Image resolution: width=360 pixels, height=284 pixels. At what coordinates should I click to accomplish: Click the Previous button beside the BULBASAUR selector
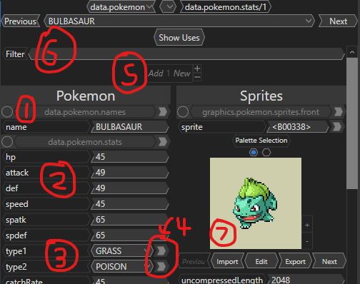click(21, 21)
